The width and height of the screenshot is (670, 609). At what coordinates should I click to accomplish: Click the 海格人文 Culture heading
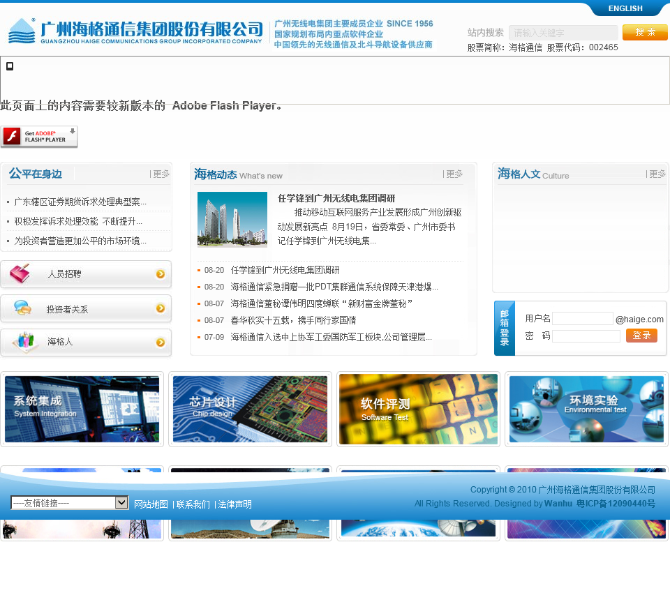click(533, 174)
